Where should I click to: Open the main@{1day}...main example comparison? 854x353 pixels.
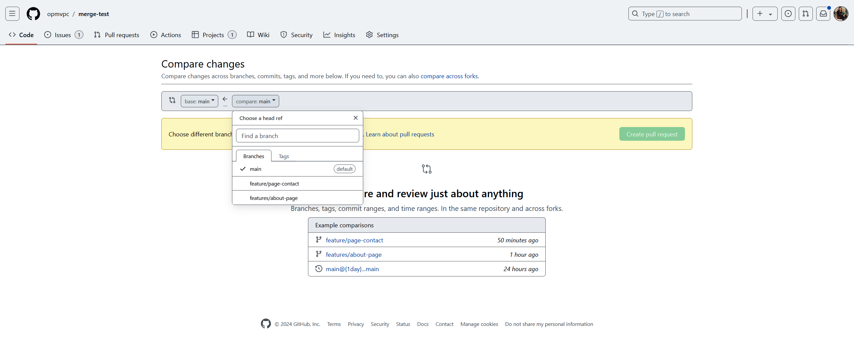352,269
